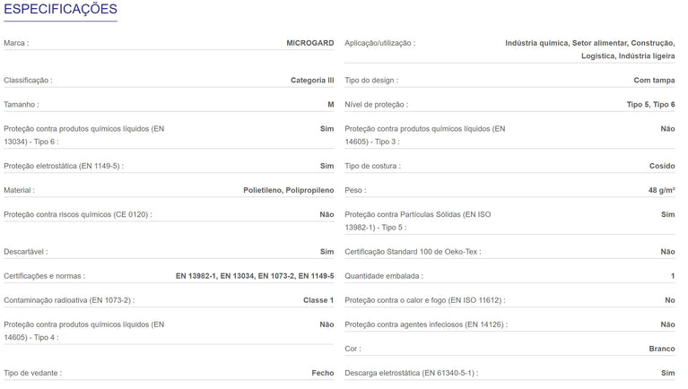This screenshot has width=688, height=389.
Task: Click the Com tampa design value
Action: (654, 80)
